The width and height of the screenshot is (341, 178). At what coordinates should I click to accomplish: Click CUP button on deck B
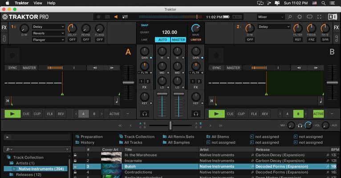[241, 113]
